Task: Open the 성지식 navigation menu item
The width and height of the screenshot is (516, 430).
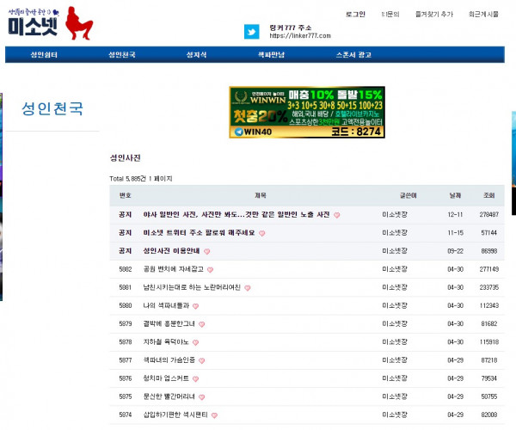Action: pyautogui.click(x=197, y=55)
